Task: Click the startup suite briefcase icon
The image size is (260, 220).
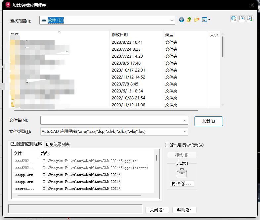Action: (x=182, y=173)
